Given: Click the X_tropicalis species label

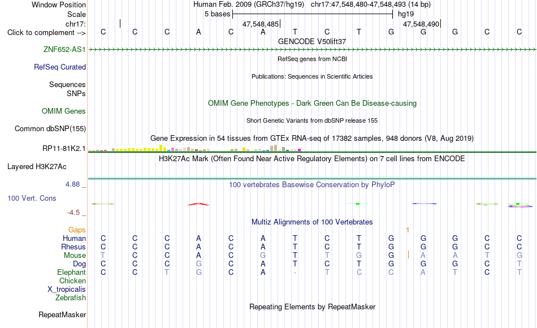Looking at the screenshot, I should (x=67, y=290).
